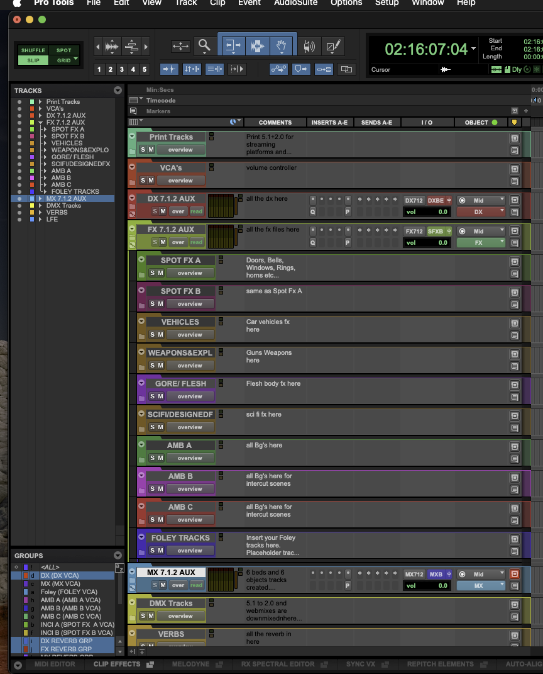Open the Event menu
543x674 pixels.
[x=250, y=3]
